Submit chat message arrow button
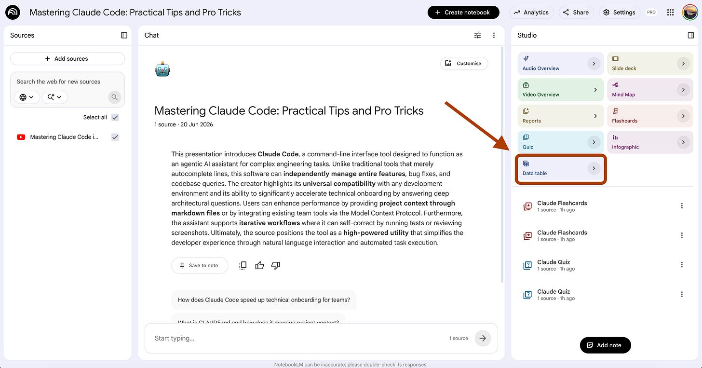The height and width of the screenshot is (368, 702). point(483,338)
